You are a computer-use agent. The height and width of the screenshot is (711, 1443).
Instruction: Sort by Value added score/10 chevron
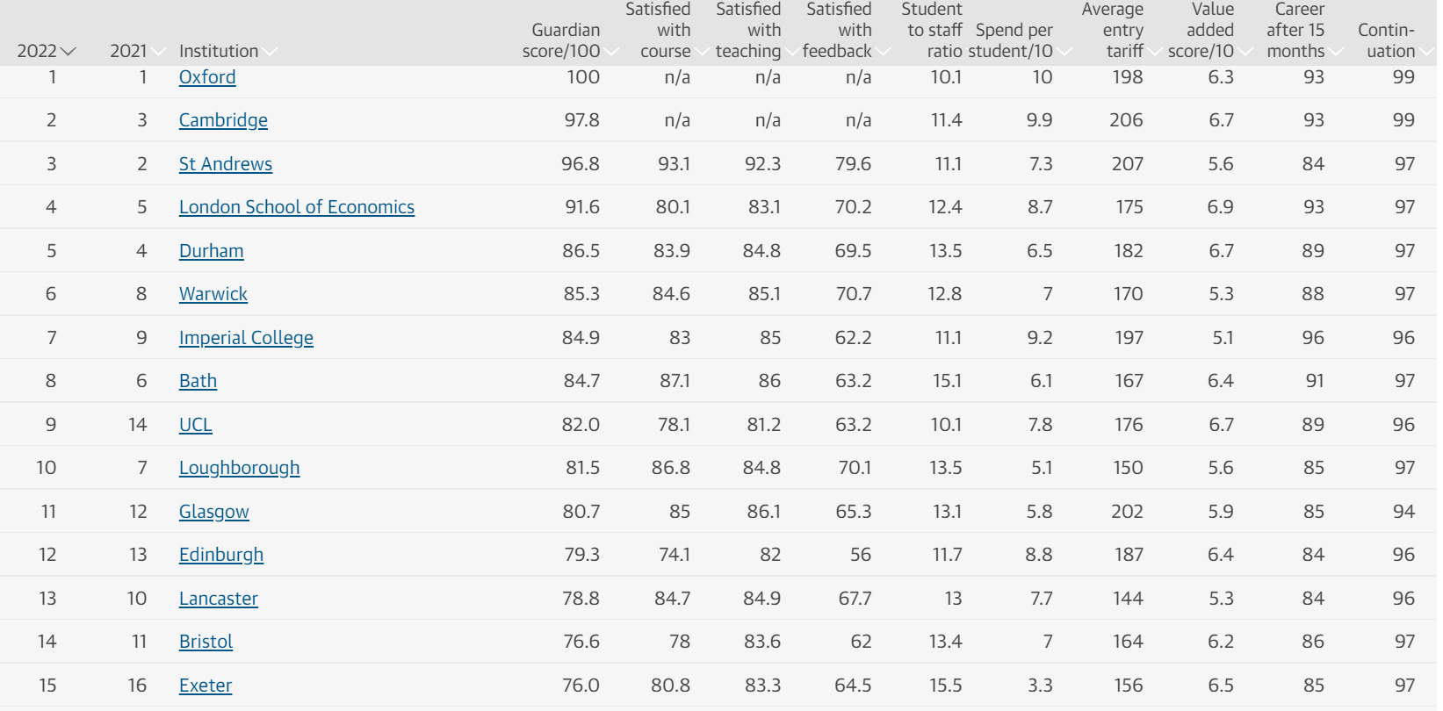[1245, 52]
